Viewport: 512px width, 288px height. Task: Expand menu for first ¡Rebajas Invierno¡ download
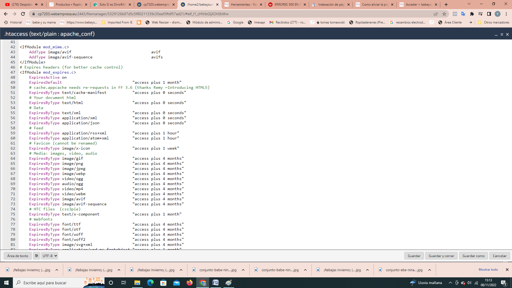[57, 270]
